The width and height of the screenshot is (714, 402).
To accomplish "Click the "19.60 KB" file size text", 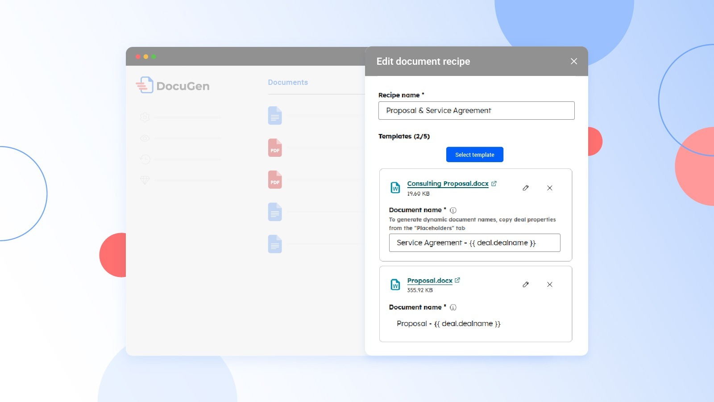I will coord(418,194).
